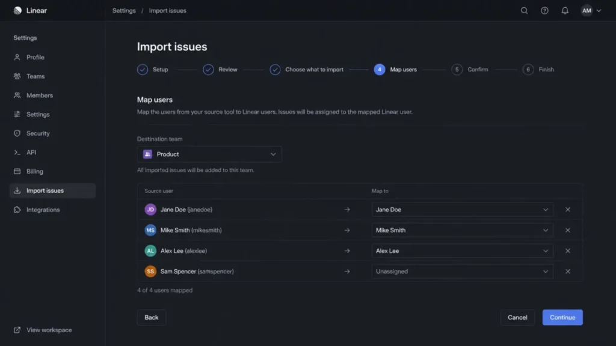Viewport: 616px width, 346px height.
Task: Go to completed Setup step
Action: pyautogui.click(x=152, y=70)
